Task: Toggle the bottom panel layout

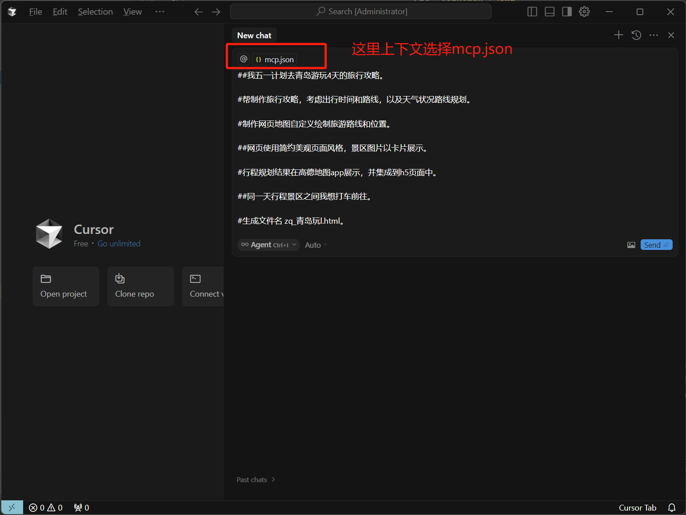Action: (549, 12)
